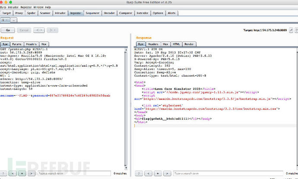
Task: Open the Window menu
Action: pos(38,7)
